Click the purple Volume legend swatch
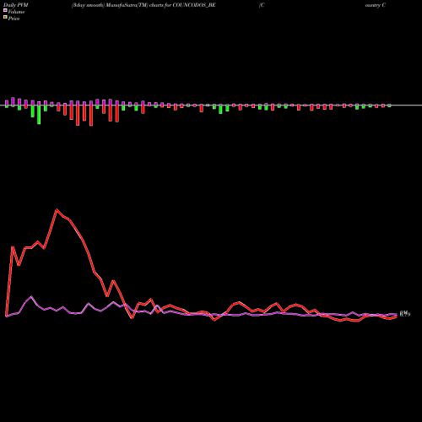This screenshot has height=422, width=422. [5, 10]
